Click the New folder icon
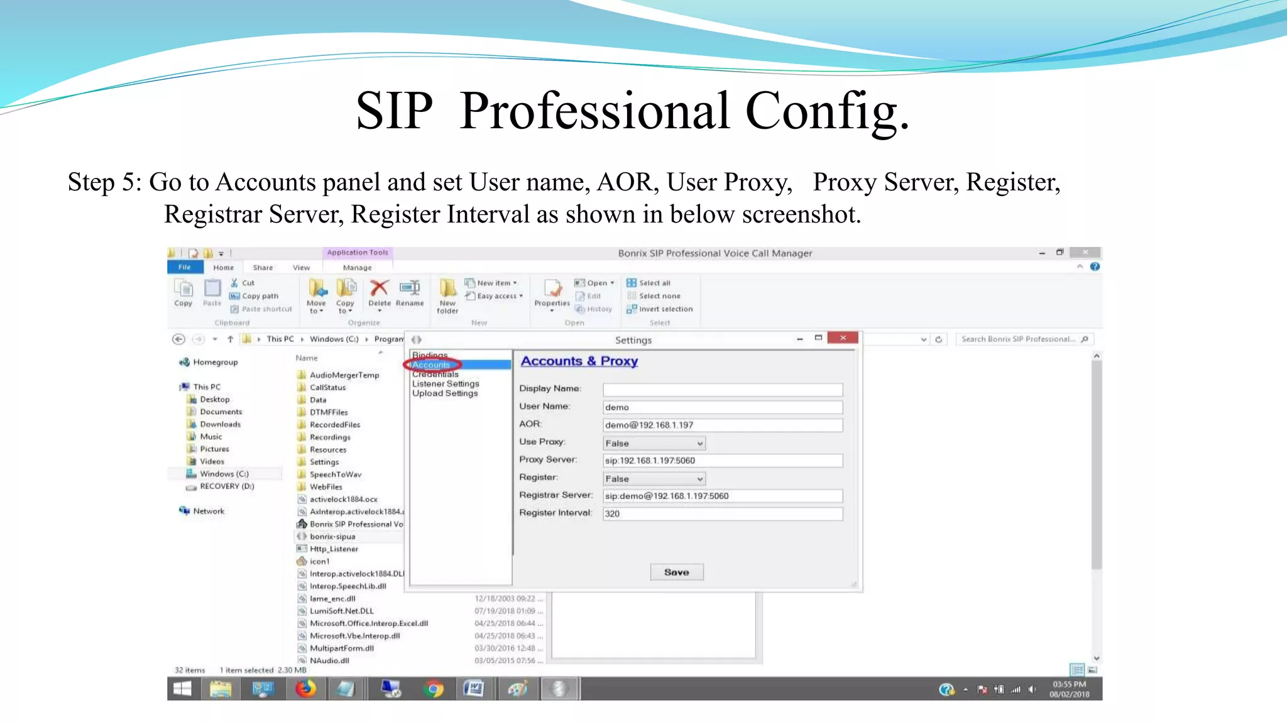This screenshot has height=724, width=1287. (447, 288)
